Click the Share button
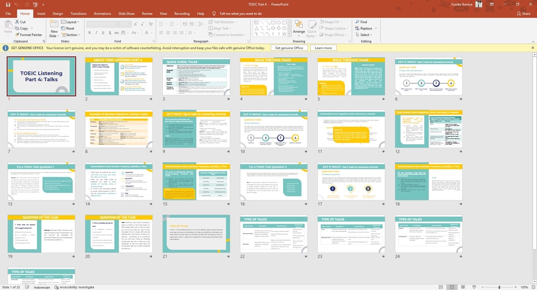This screenshot has width=537, height=290. coord(524,13)
